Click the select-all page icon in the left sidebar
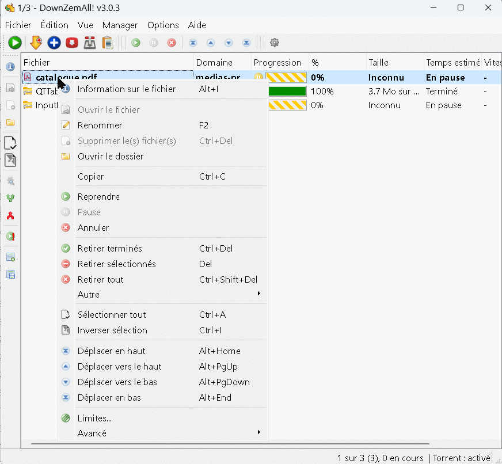The height and width of the screenshot is (464, 502). tap(10, 143)
